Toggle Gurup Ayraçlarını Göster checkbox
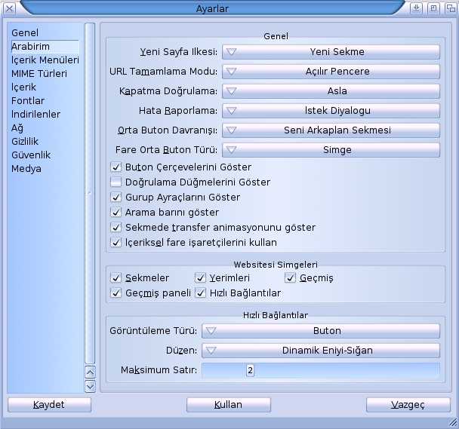Image resolution: width=459 pixels, height=429 pixels. tap(116, 197)
